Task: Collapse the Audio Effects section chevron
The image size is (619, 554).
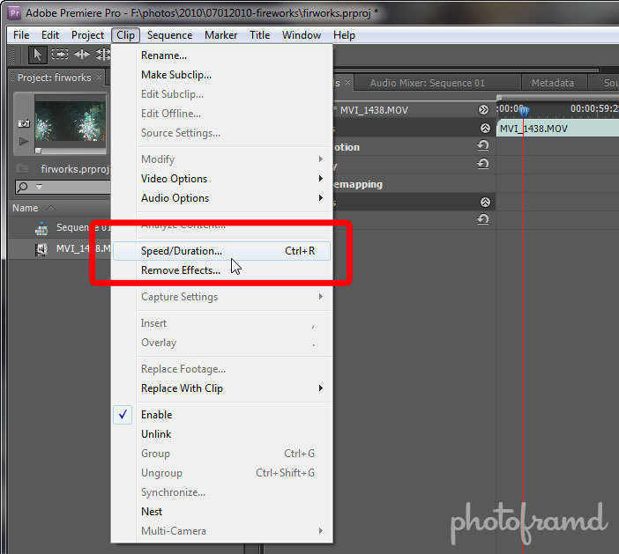Action: (485, 203)
